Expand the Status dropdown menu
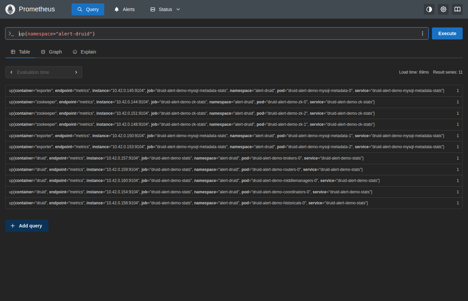Viewport: 468px width, 301px height. [x=165, y=9]
